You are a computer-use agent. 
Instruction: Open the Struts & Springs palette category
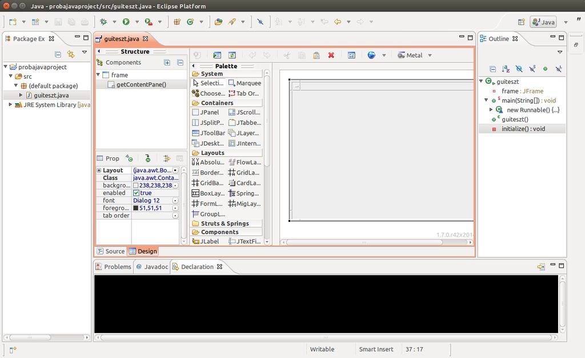[227, 223]
